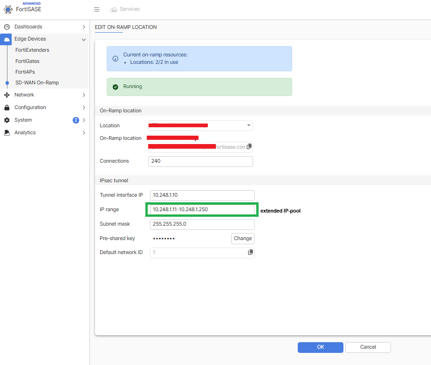Image resolution: width=431 pixels, height=365 pixels.
Task: Click the Analytics icon
Action: tap(7, 133)
